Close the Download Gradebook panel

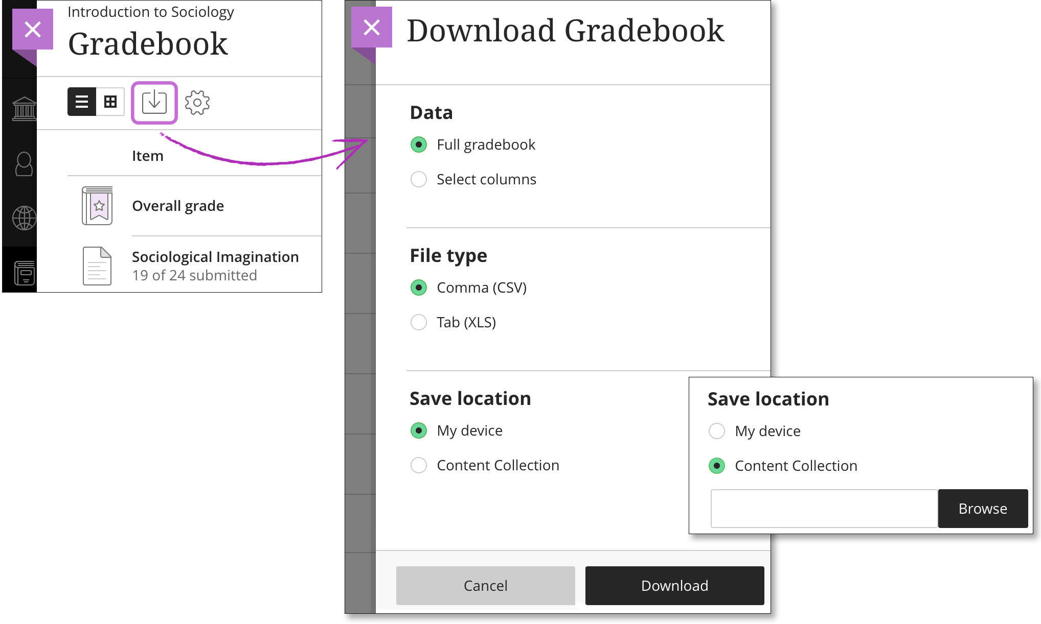point(372,27)
